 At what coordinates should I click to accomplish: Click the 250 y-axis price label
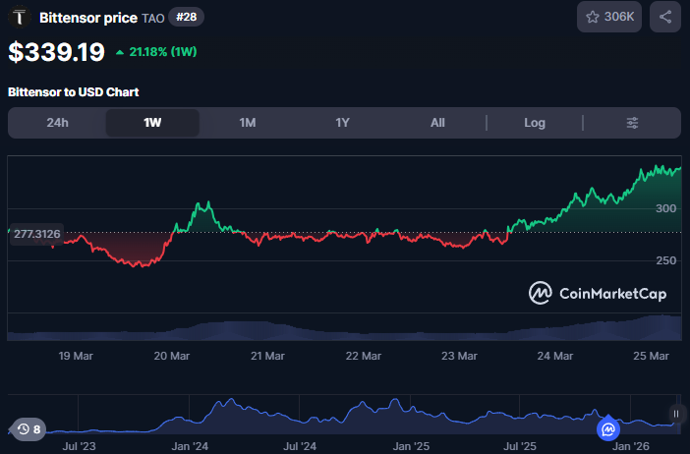(665, 260)
